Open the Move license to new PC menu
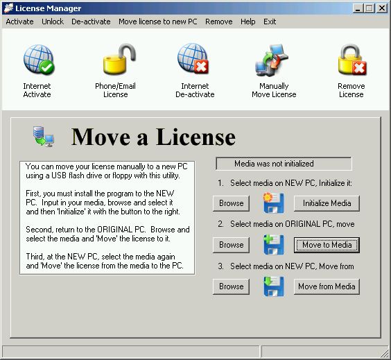This screenshot has height=360, width=391. point(158,22)
